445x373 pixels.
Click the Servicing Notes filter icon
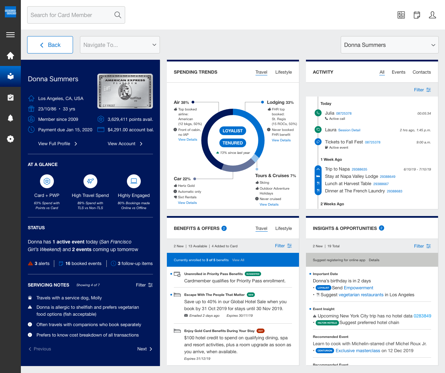(151, 285)
